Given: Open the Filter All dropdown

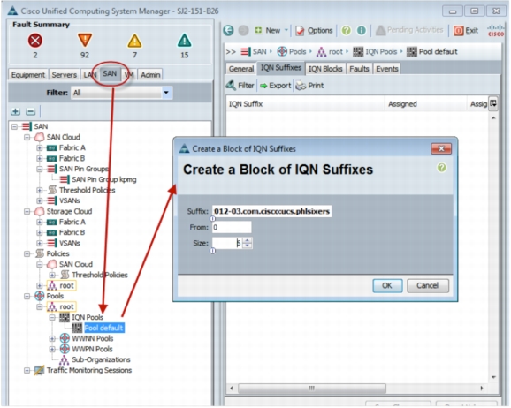Looking at the screenshot, I should point(166,93).
